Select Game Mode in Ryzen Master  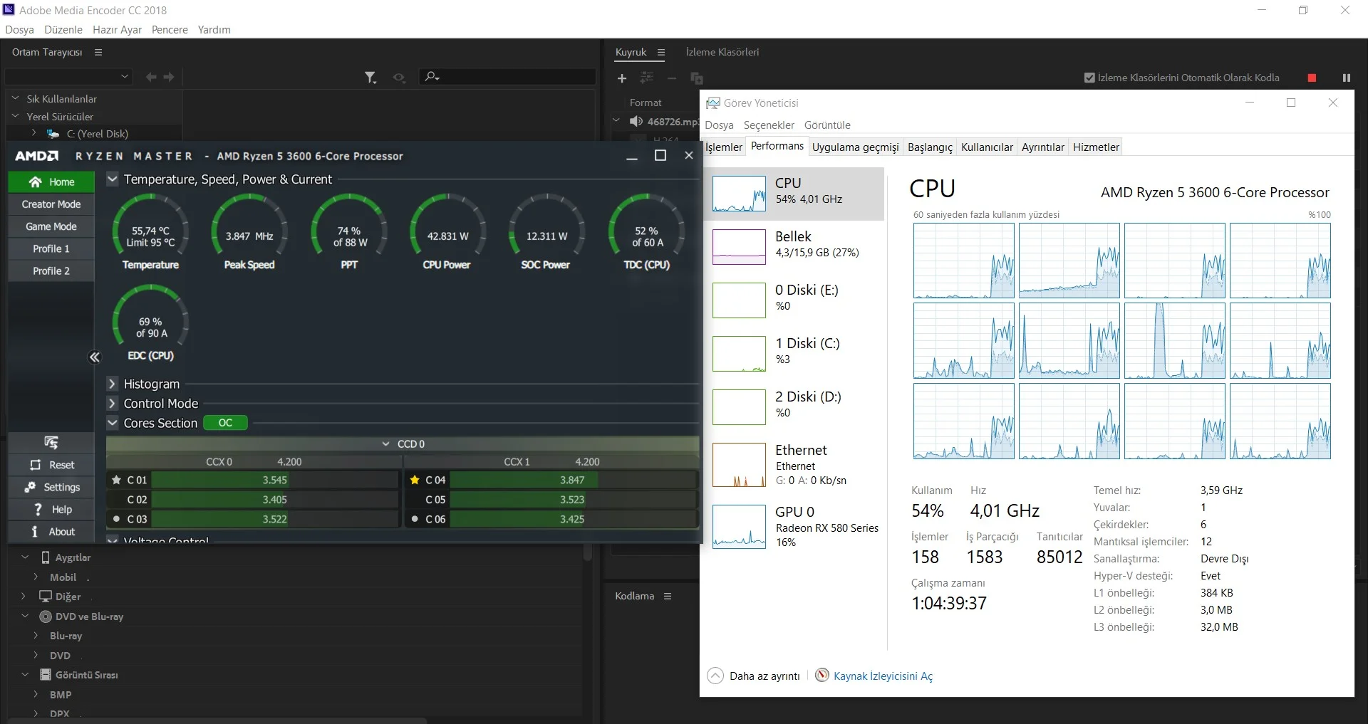[51, 226]
